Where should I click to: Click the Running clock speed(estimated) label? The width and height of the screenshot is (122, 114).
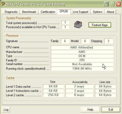click(26, 69)
